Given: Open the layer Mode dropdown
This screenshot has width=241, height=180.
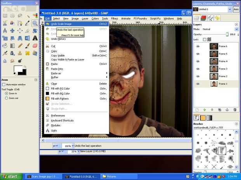Looking at the screenshot, I should click(236, 29).
